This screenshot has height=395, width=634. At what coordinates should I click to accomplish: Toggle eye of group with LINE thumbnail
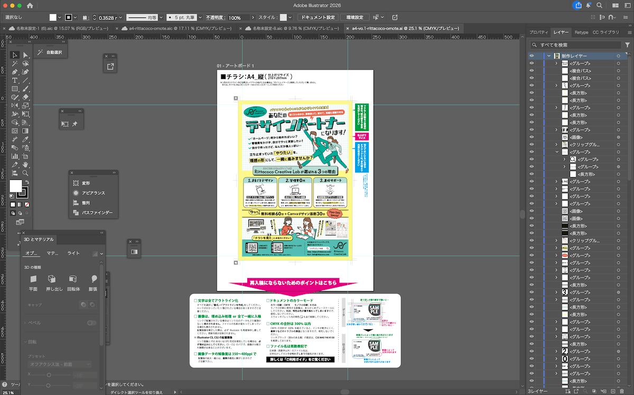click(532, 181)
